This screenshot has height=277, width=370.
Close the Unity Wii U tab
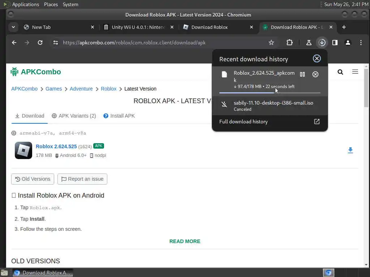tap(172, 27)
